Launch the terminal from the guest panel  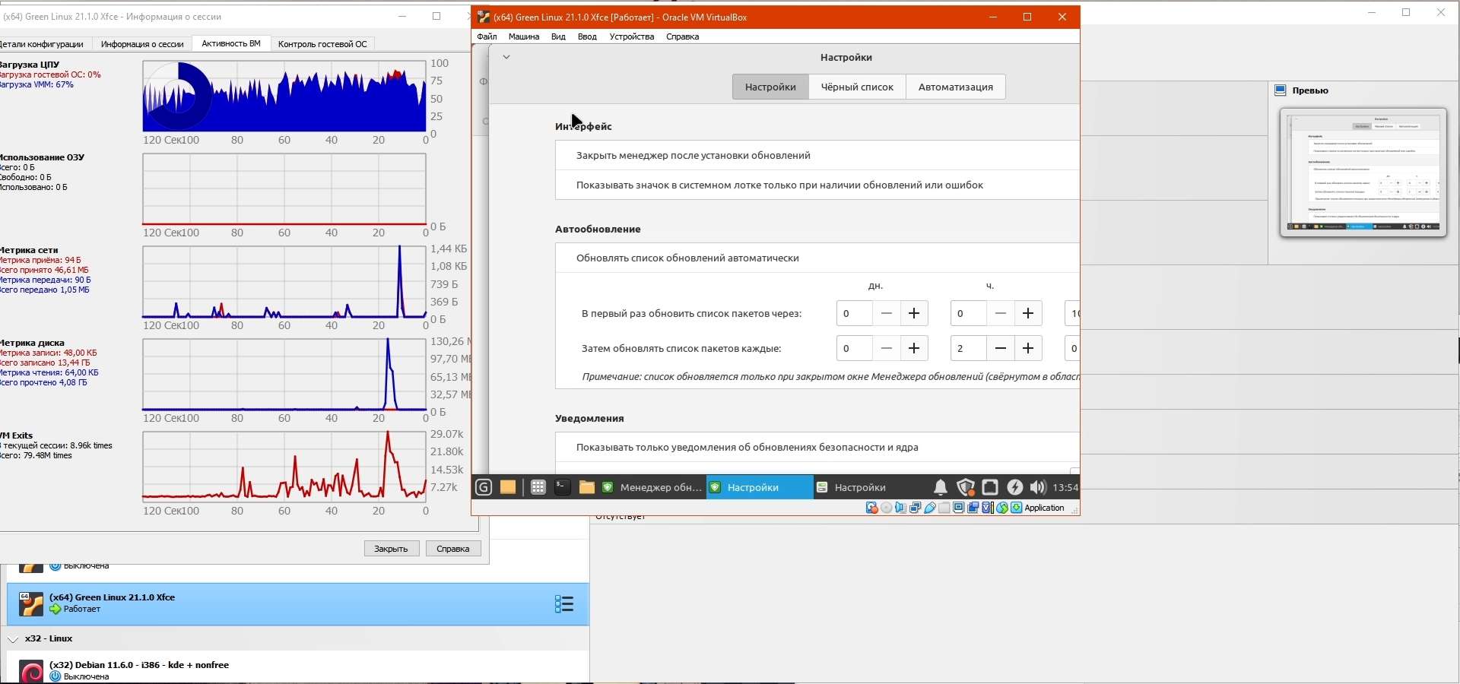[562, 488]
